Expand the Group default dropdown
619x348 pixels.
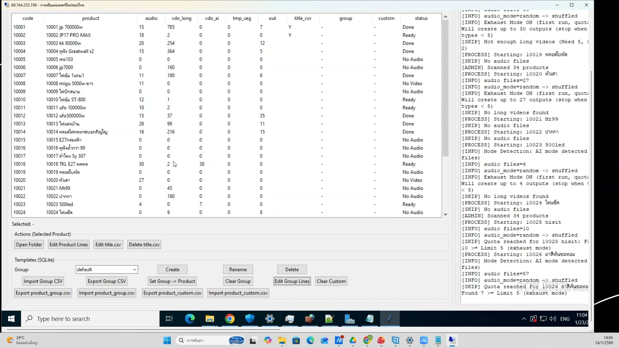click(134, 270)
